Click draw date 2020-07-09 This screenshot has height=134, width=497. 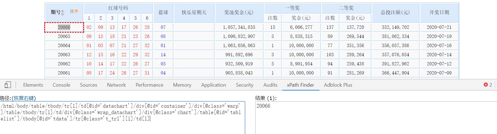[439, 73]
